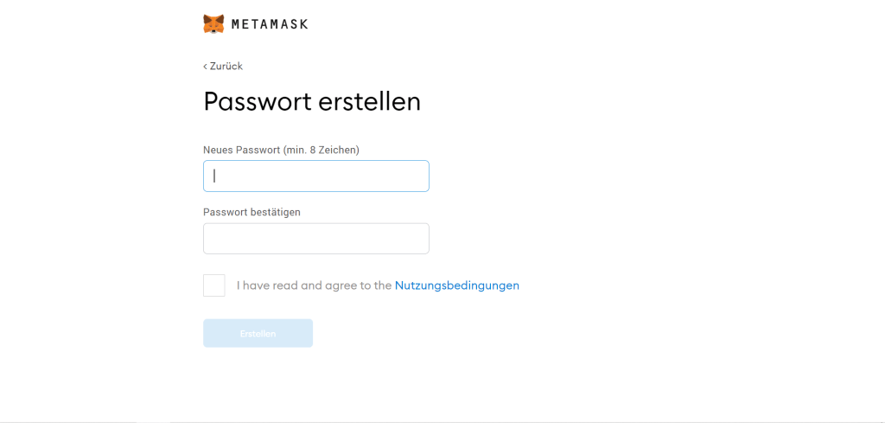
Task: Open the Nutzungsbedingungen link
Action: (457, 285)
